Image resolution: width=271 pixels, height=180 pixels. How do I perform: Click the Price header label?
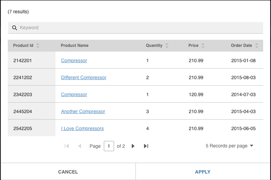click(193, 46)
